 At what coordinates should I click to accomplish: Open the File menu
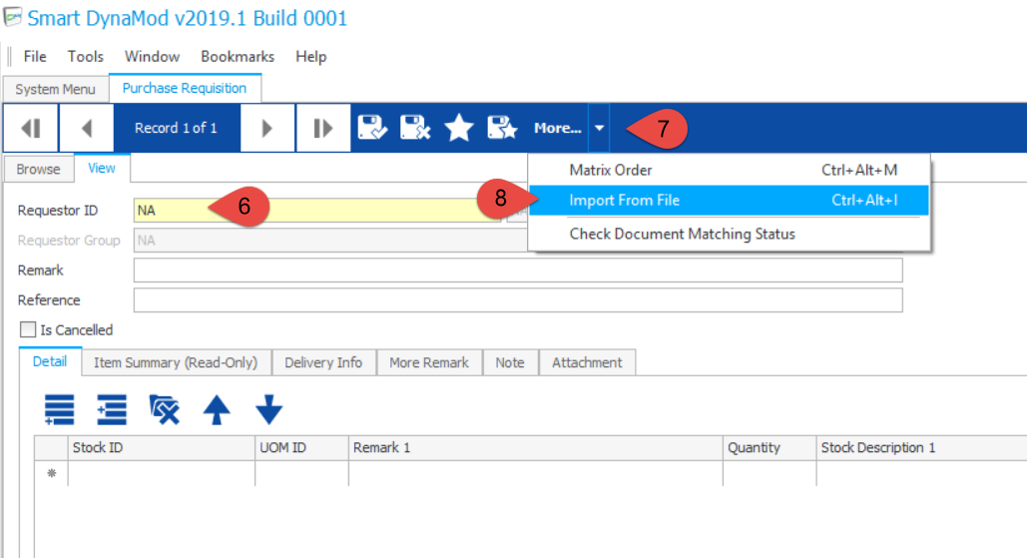(x=35, y=57)
